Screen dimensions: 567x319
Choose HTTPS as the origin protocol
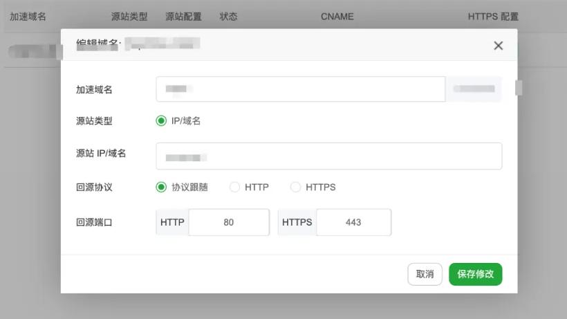point(295,188)
